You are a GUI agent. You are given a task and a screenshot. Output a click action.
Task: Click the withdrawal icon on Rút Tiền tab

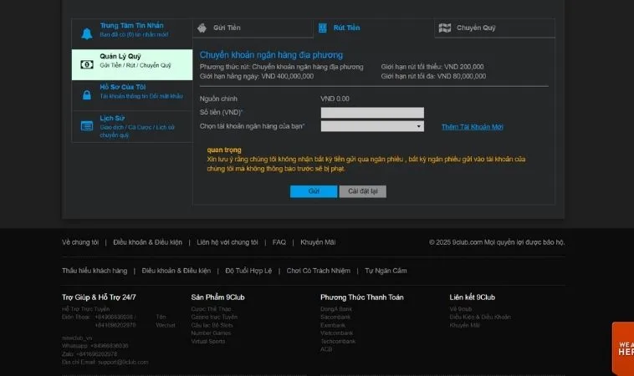pos(322,28)
